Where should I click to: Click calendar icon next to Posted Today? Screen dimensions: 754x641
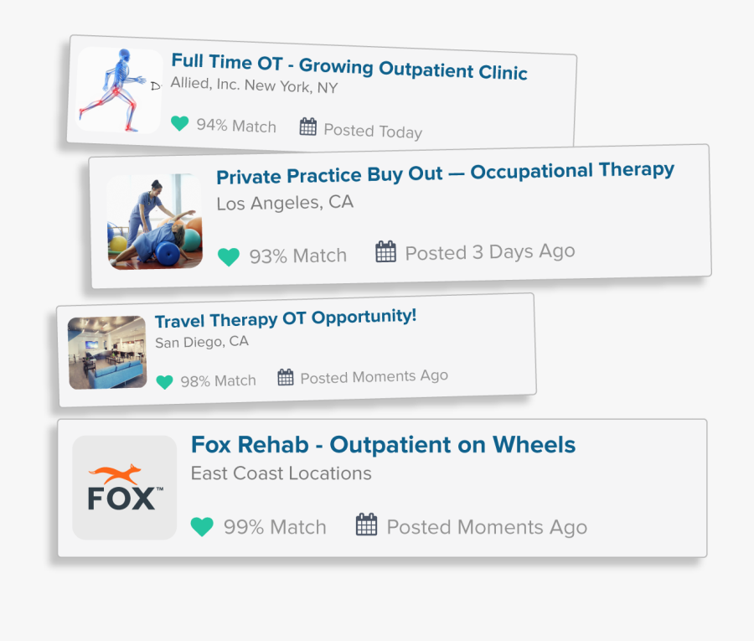[x=308, y=127]
